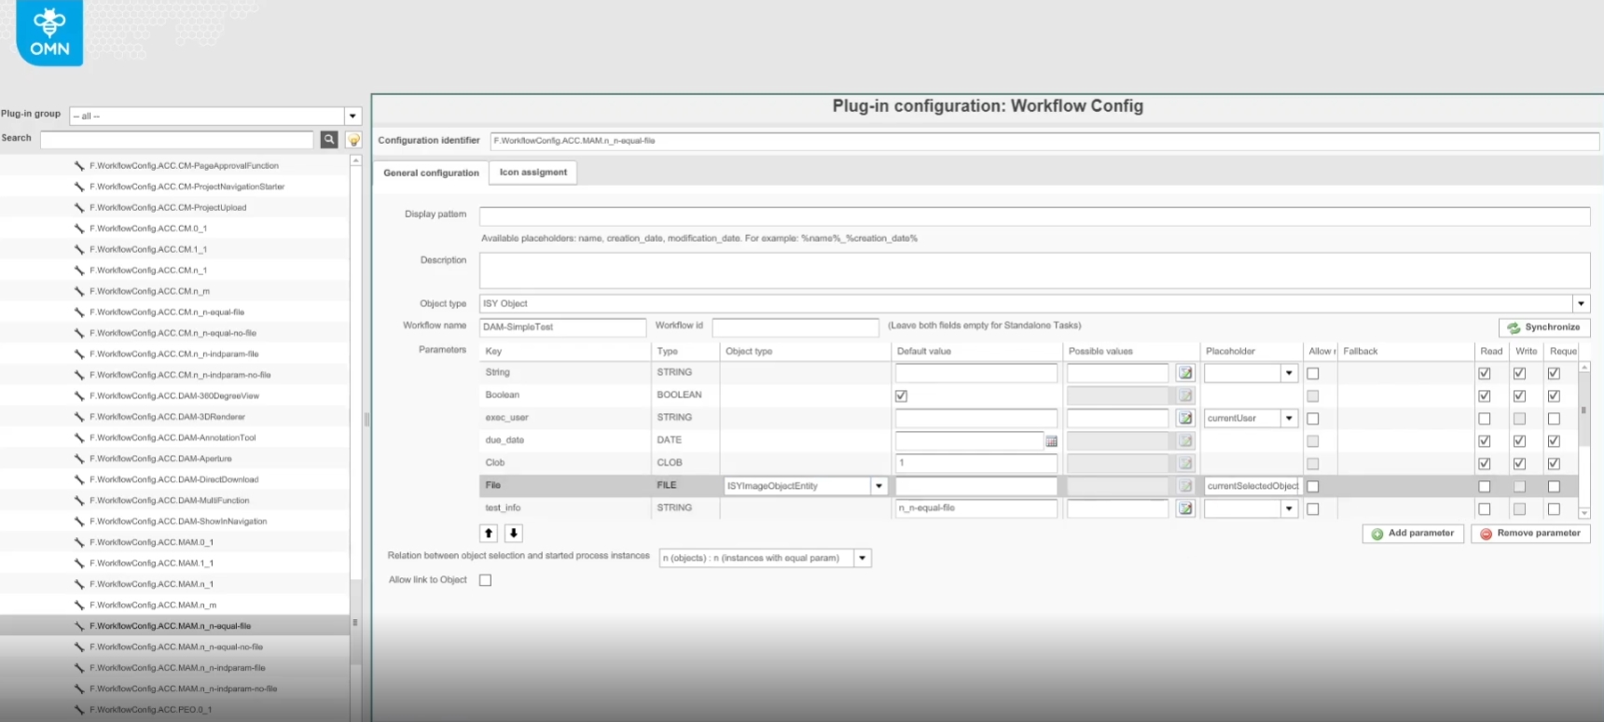Viewport: 1604px width, 722px height.
Task: Click the Synchronize button
Action: [x=1543, y=327]
